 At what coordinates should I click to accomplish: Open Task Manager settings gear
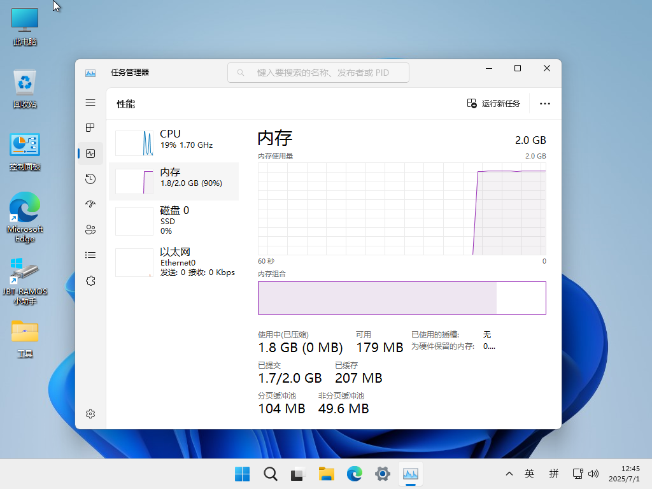click(x=90, y=414)
